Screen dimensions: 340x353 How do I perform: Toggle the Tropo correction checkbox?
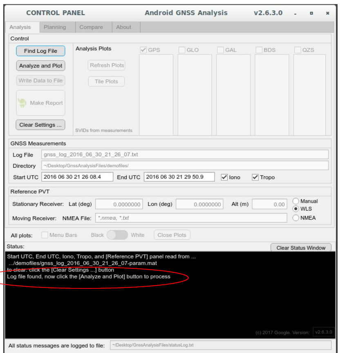point(255,177)
